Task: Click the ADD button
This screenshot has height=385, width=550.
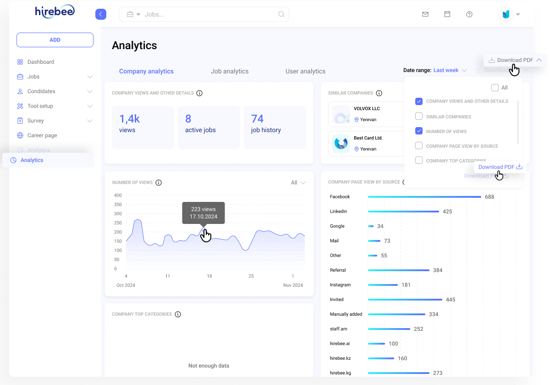Action: click(55, 40)
